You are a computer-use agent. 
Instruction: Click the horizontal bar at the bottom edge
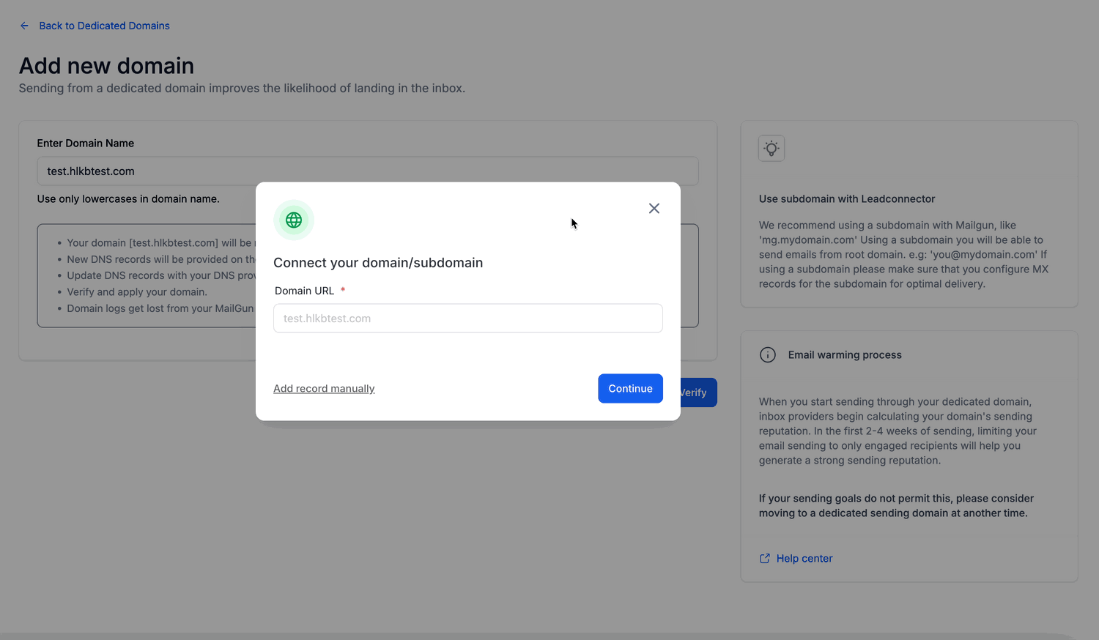[x=549, y=634]
